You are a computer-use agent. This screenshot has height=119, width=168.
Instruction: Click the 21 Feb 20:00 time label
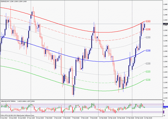pos(148,118)
